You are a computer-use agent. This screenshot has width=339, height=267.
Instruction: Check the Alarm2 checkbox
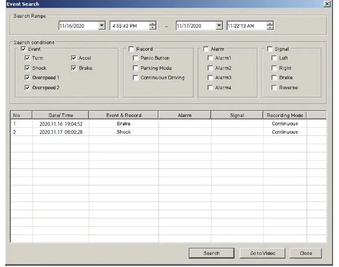coord(210,68)
